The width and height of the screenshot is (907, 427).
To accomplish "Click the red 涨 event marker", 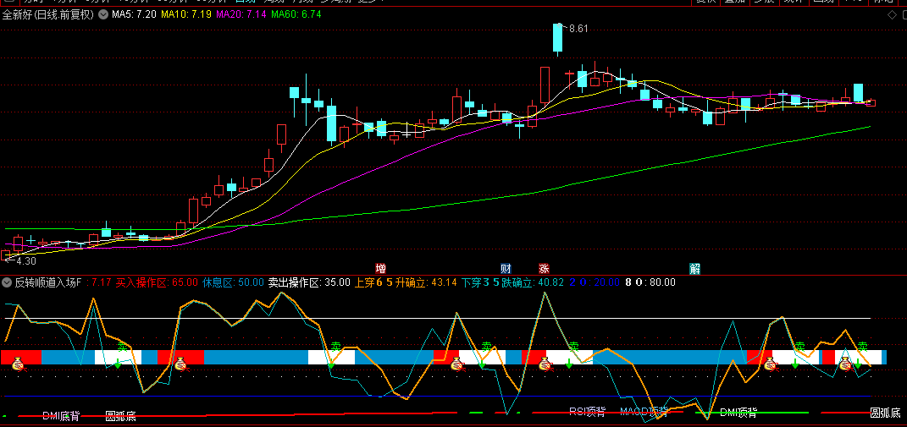I will pos(544,269).
